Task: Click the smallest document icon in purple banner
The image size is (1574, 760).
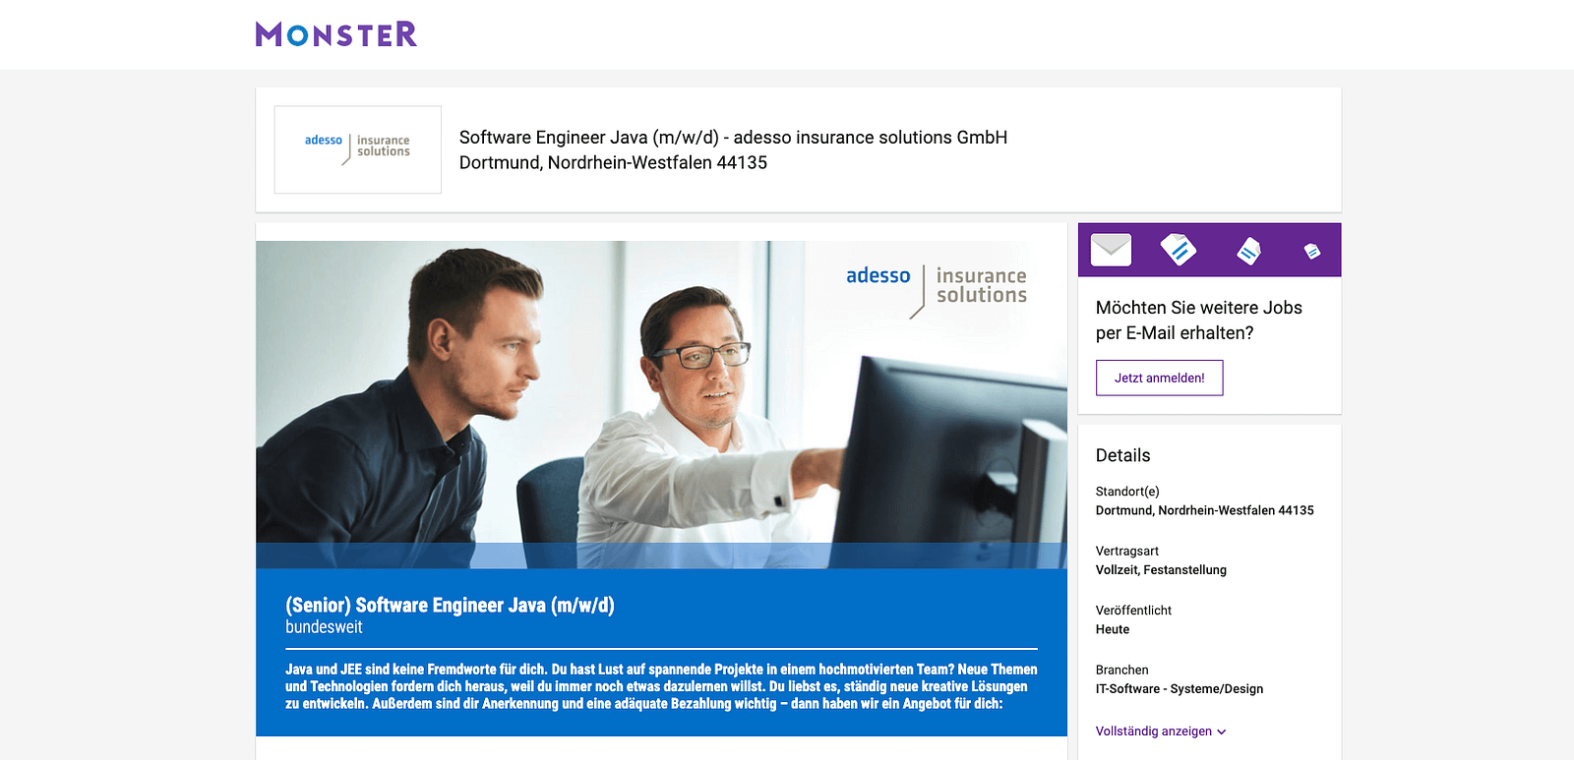Action: pos(1312,252)
